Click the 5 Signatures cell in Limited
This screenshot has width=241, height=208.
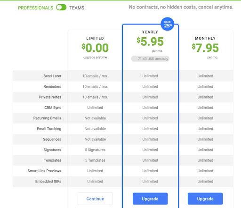coord(95,150)
